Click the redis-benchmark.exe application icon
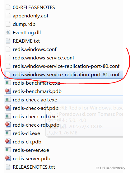 [8, 83]
